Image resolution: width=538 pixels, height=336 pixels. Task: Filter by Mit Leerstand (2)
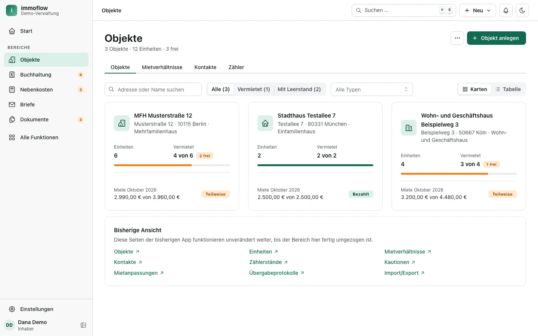pos(299,89)
